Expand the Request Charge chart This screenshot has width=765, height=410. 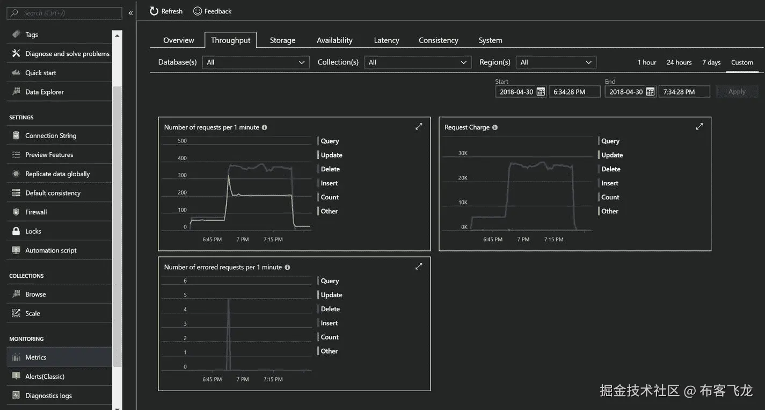coord(699,126)
